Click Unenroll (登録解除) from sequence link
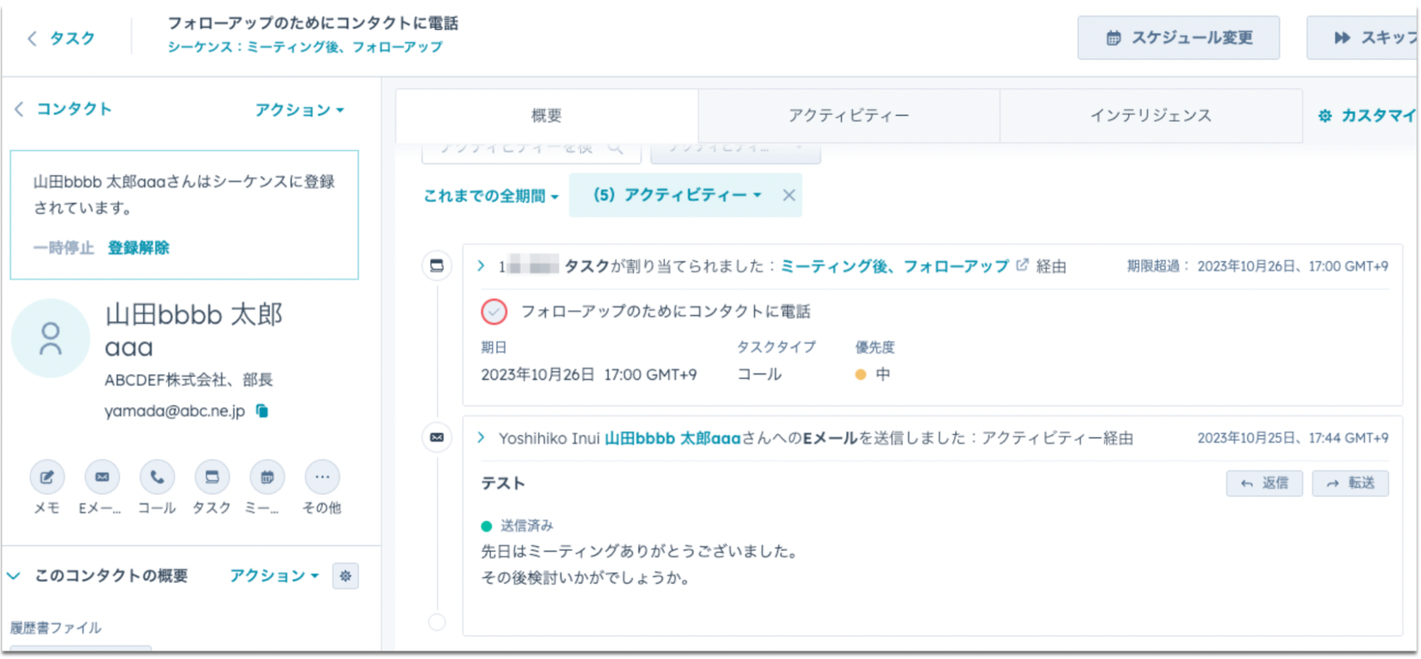 click(x=139, y=247)
